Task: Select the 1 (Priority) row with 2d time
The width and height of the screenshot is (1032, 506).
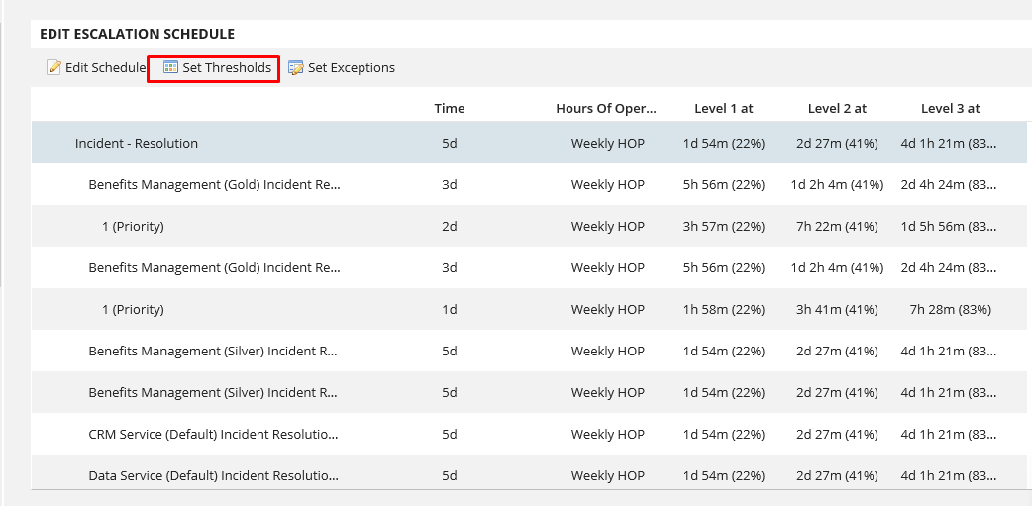Action: coord(133,227)
